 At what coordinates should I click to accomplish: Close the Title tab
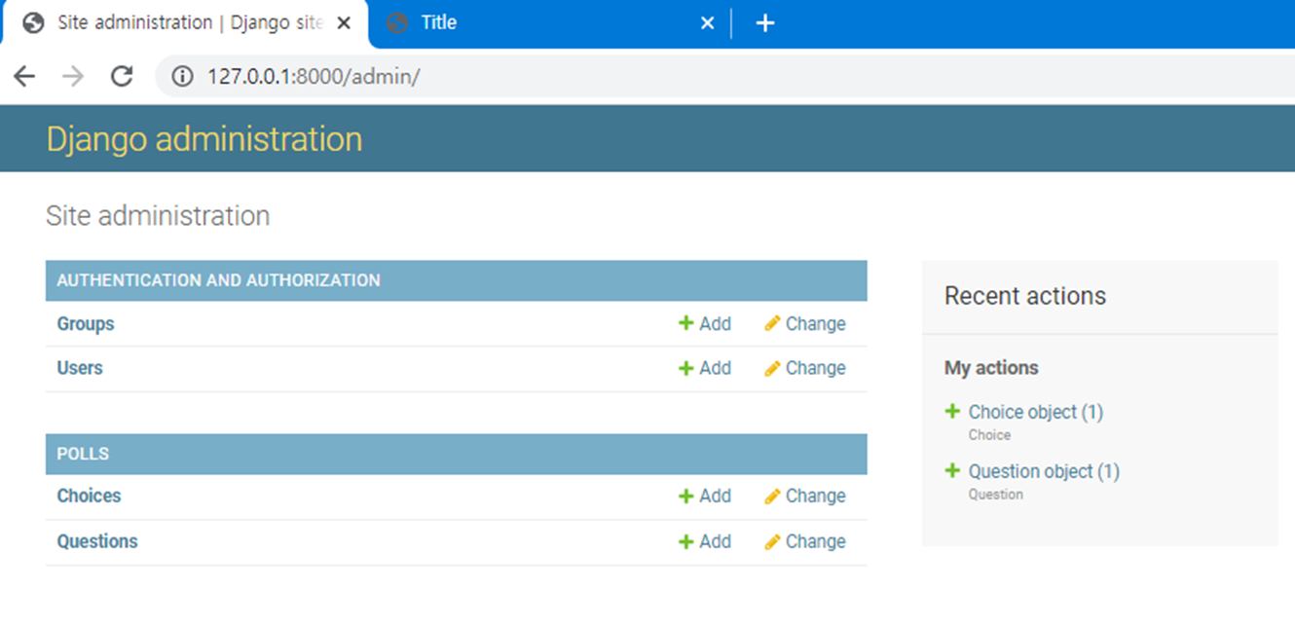708,22
